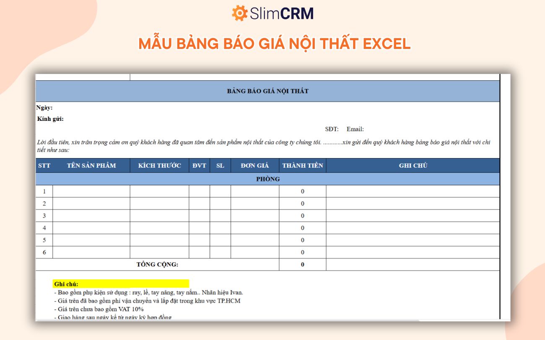Click the yellow highlighted 'Ghi chú:' heading
The image size is (545, 340).
coord(121,284)
